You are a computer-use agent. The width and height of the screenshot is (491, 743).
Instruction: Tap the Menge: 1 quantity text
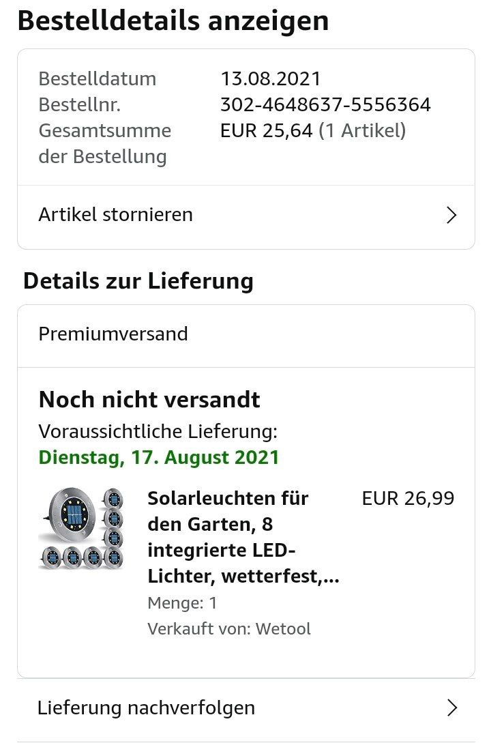pyautogui.click(x=182, y=603)
